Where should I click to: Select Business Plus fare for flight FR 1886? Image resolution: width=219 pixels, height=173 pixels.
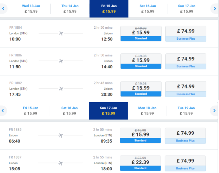(186, 61)
